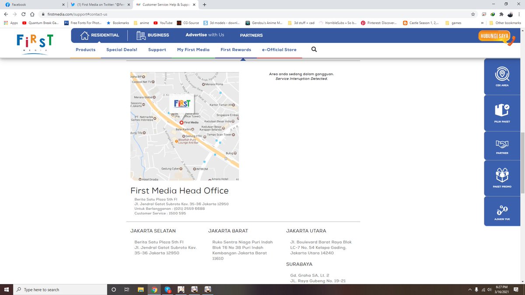Click Customer Service : 1500 595 text
Viewport: 525px width, 295px height.
pos(160,213)
